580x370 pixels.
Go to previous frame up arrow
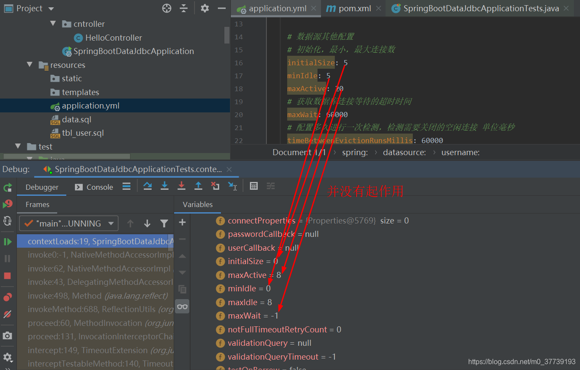point(130,223)
